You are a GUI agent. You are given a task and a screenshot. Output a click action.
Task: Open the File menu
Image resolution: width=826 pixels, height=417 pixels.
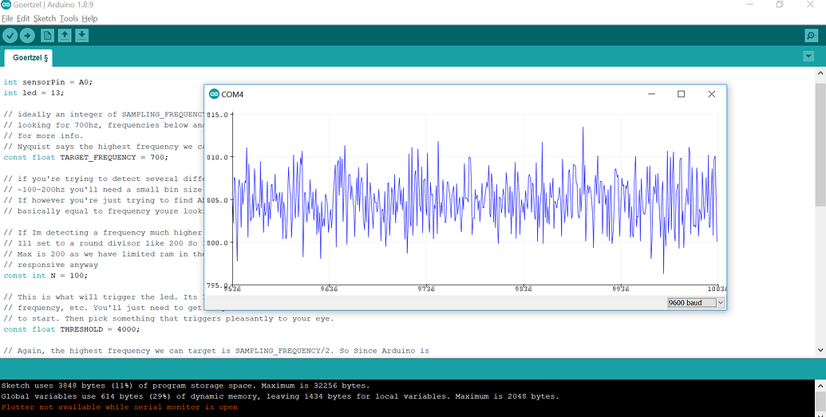click(x=7, y=18)
